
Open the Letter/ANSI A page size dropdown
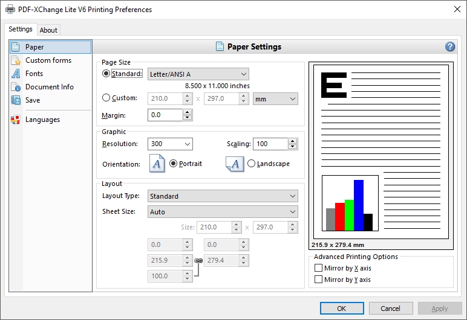(x=198, y=74)
